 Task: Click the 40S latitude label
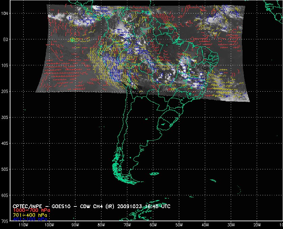click(x=5, y=143)
